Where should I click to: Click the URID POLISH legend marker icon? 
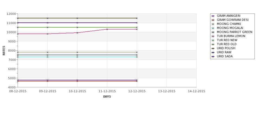[x=213, y=48]
